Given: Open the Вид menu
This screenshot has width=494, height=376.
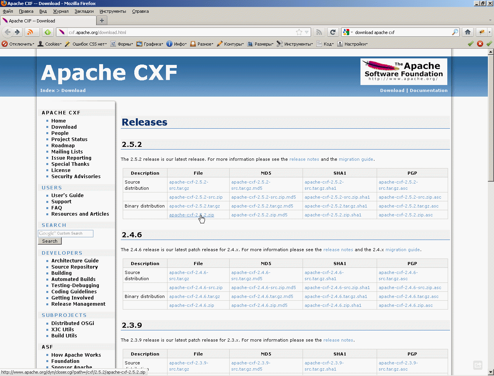Looking at the screenshot, I should [x=43, y=11].
